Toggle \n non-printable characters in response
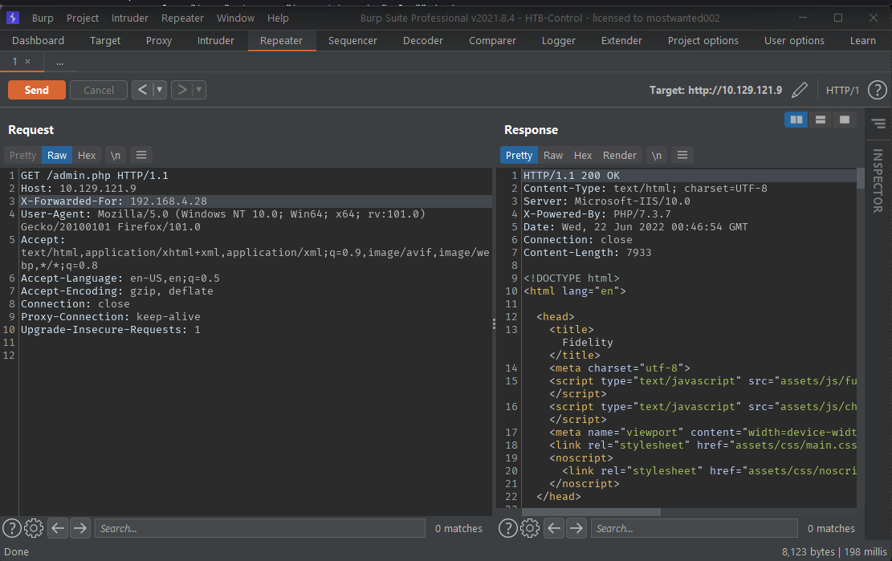The height and width of the screenshot is (561, 892). (x=657, y=155)
